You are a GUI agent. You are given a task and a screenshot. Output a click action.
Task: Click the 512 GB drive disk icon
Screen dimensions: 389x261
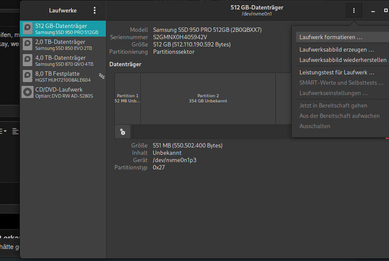28,28
